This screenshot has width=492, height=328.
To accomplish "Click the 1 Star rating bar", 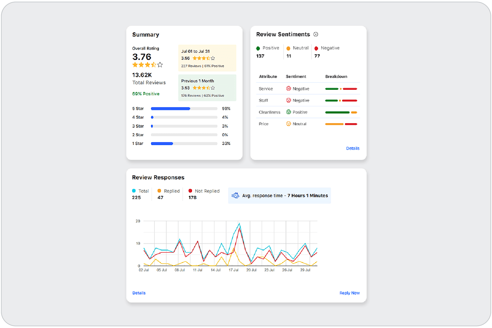I will point(184,144).
